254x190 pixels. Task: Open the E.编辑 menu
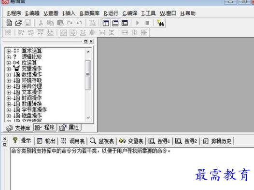(x=32, y=13)
